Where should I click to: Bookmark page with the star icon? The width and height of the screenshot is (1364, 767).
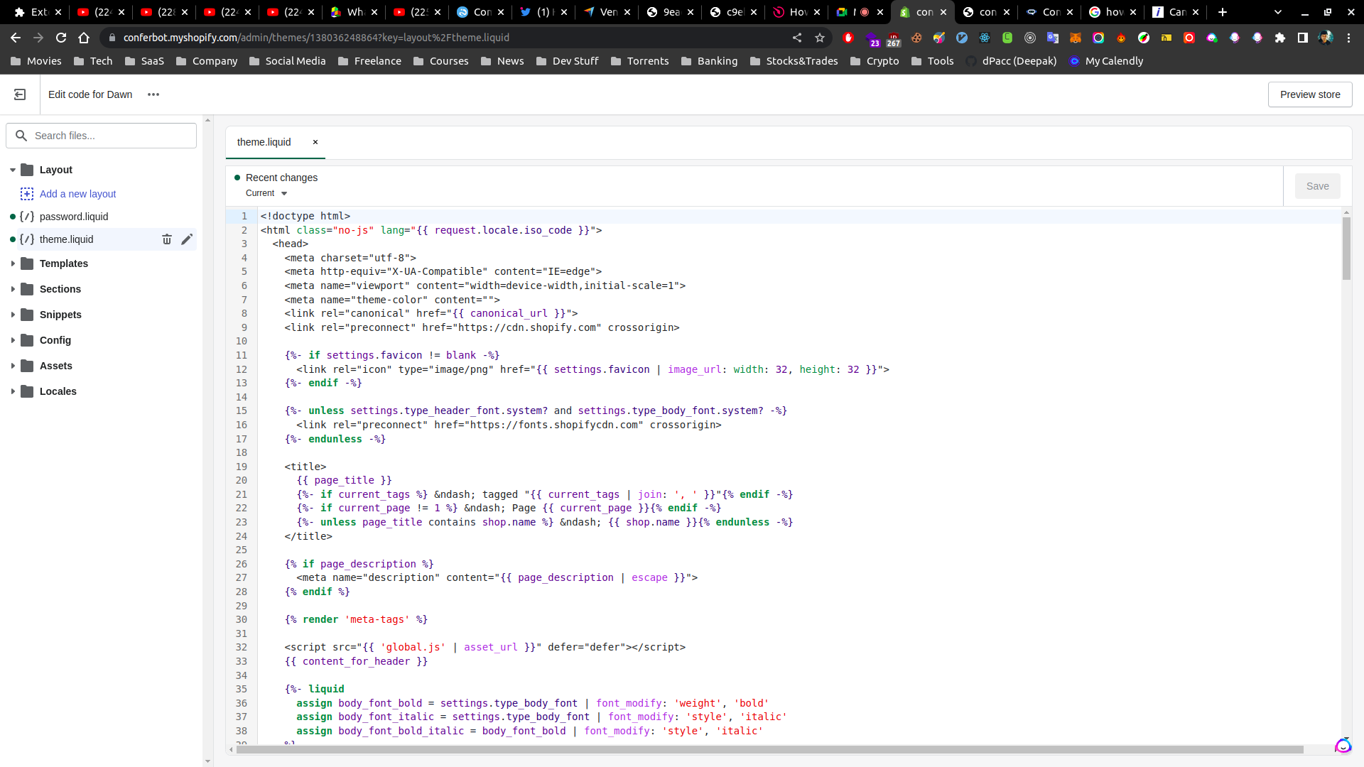coord(820,38)
